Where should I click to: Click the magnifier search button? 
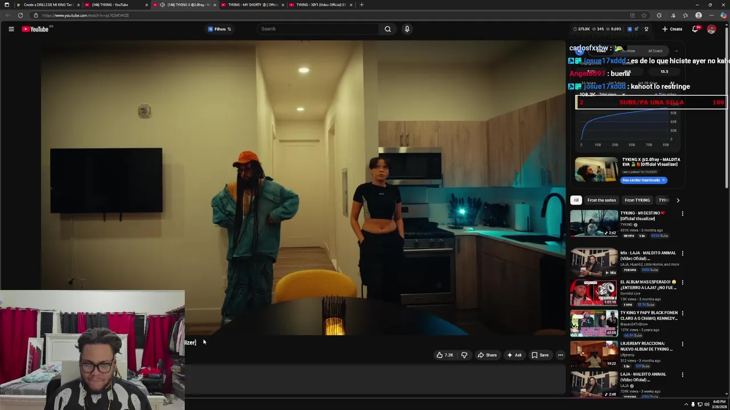pos(388,29)
